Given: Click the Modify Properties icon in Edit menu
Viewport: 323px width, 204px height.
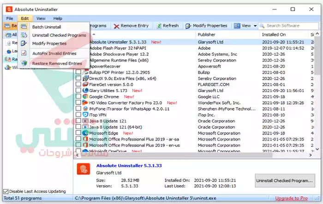Looking at the screenshot, I should [x=24, y=43].
